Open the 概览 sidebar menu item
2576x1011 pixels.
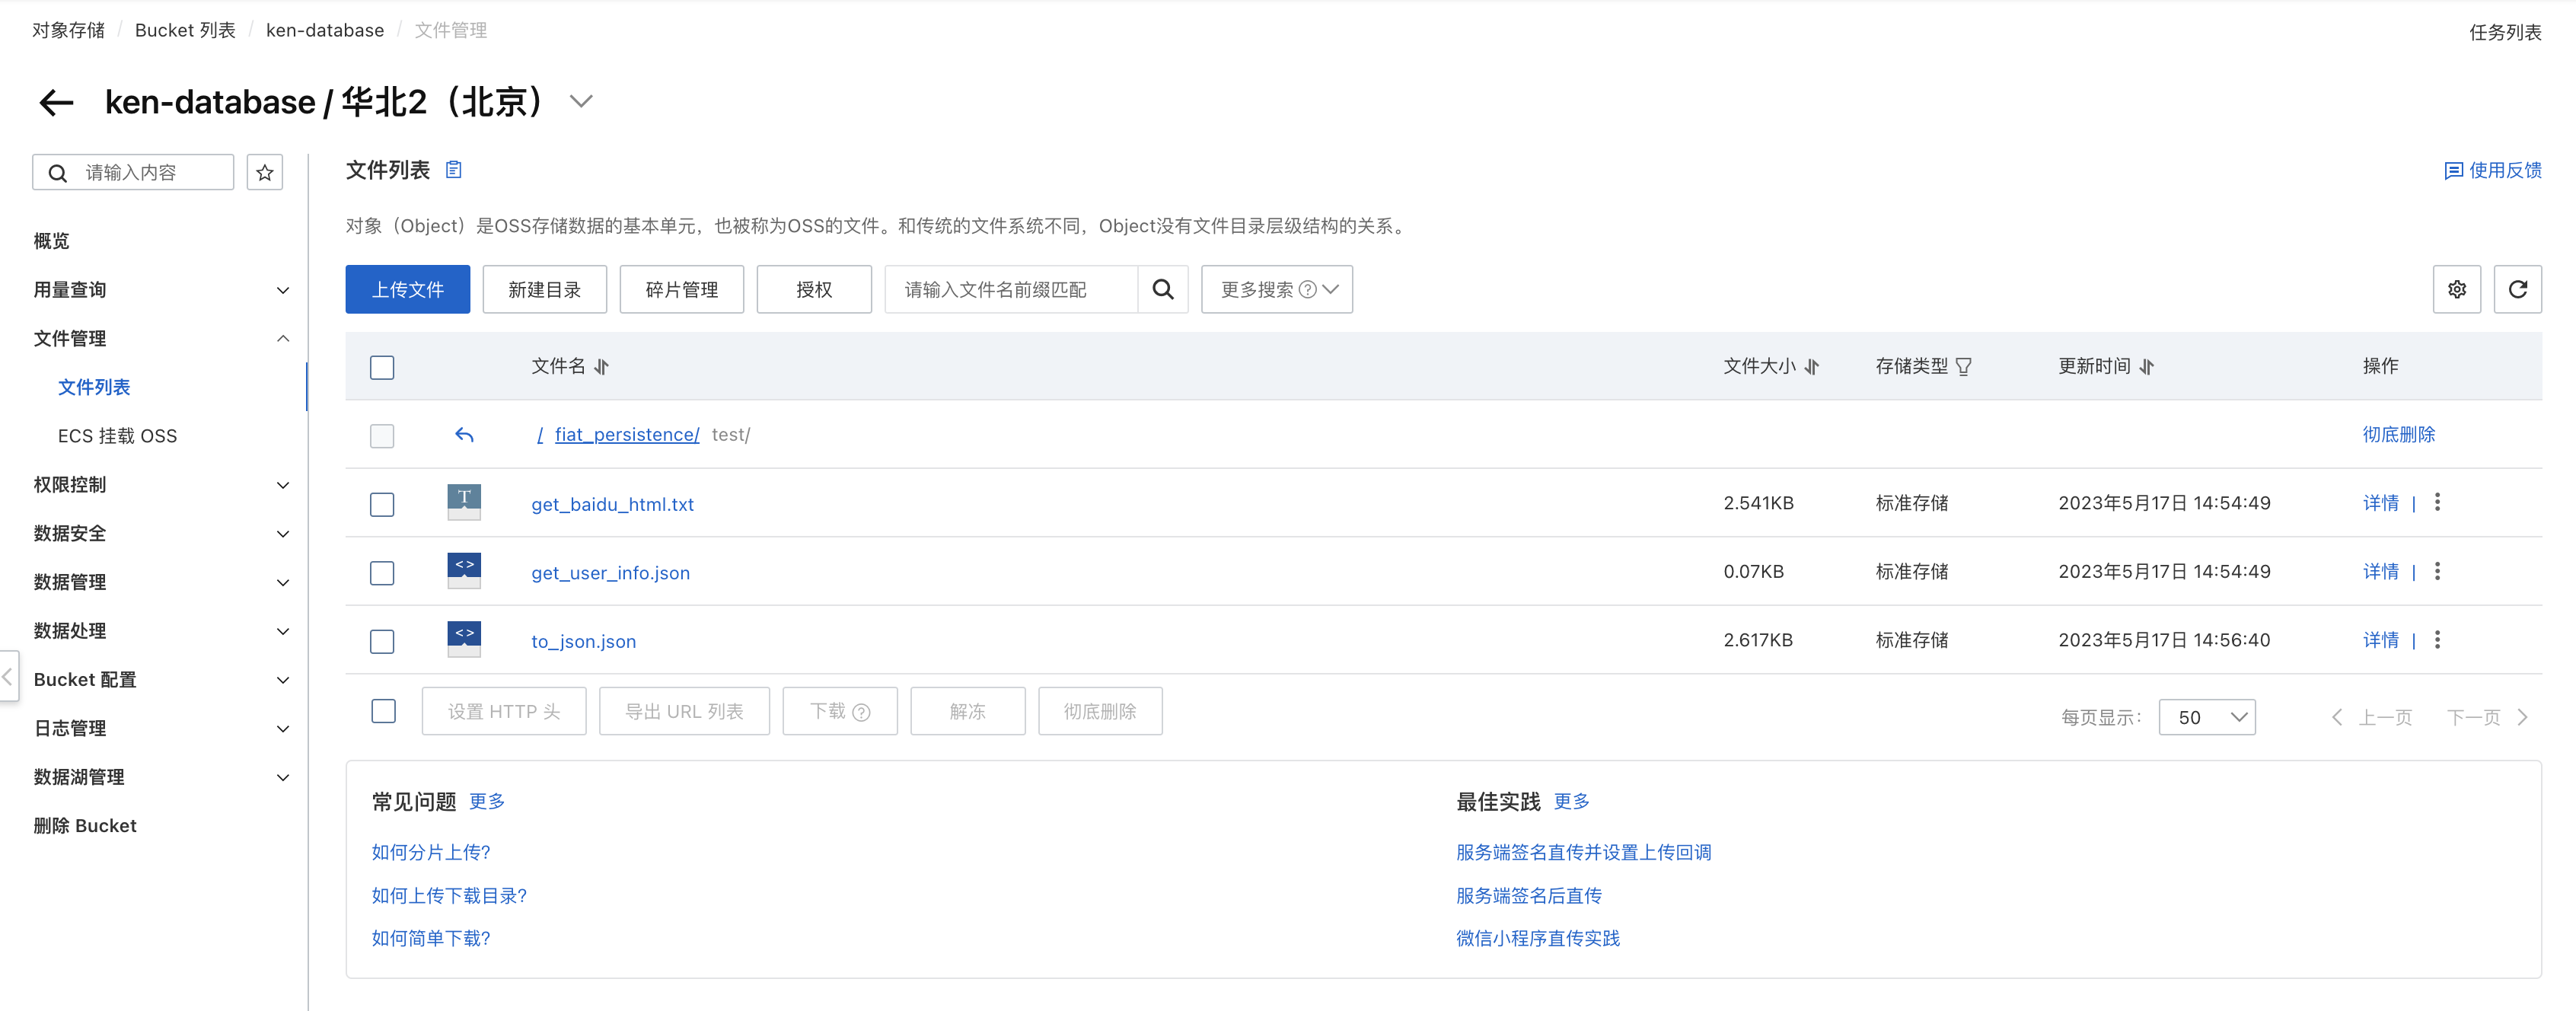(52, 241)
